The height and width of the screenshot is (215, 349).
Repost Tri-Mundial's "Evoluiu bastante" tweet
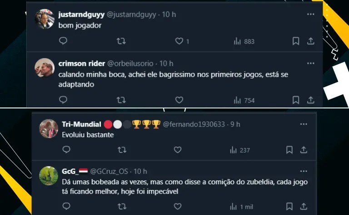click(122, 150)
